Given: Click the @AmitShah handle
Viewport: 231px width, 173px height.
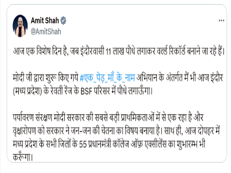Looking at the screenshot, I should coord(46,31).
